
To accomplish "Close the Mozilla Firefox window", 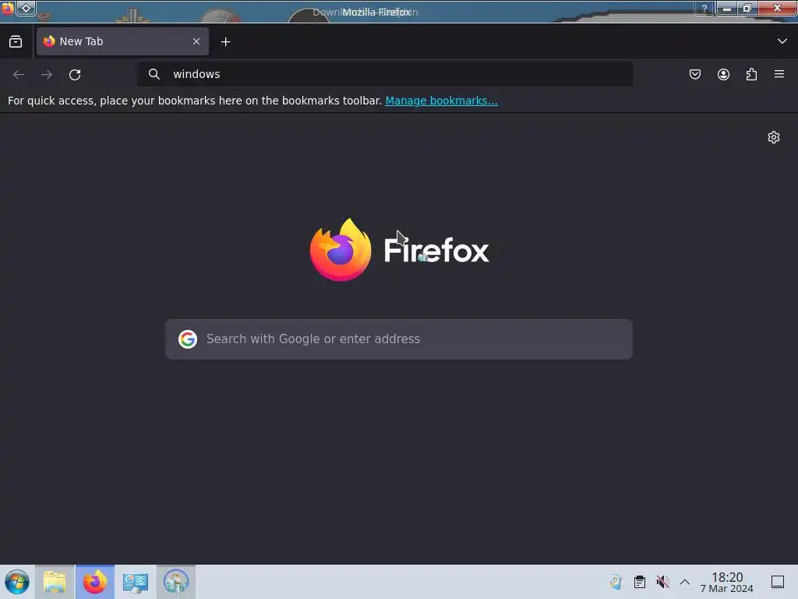I will (777, 8).
